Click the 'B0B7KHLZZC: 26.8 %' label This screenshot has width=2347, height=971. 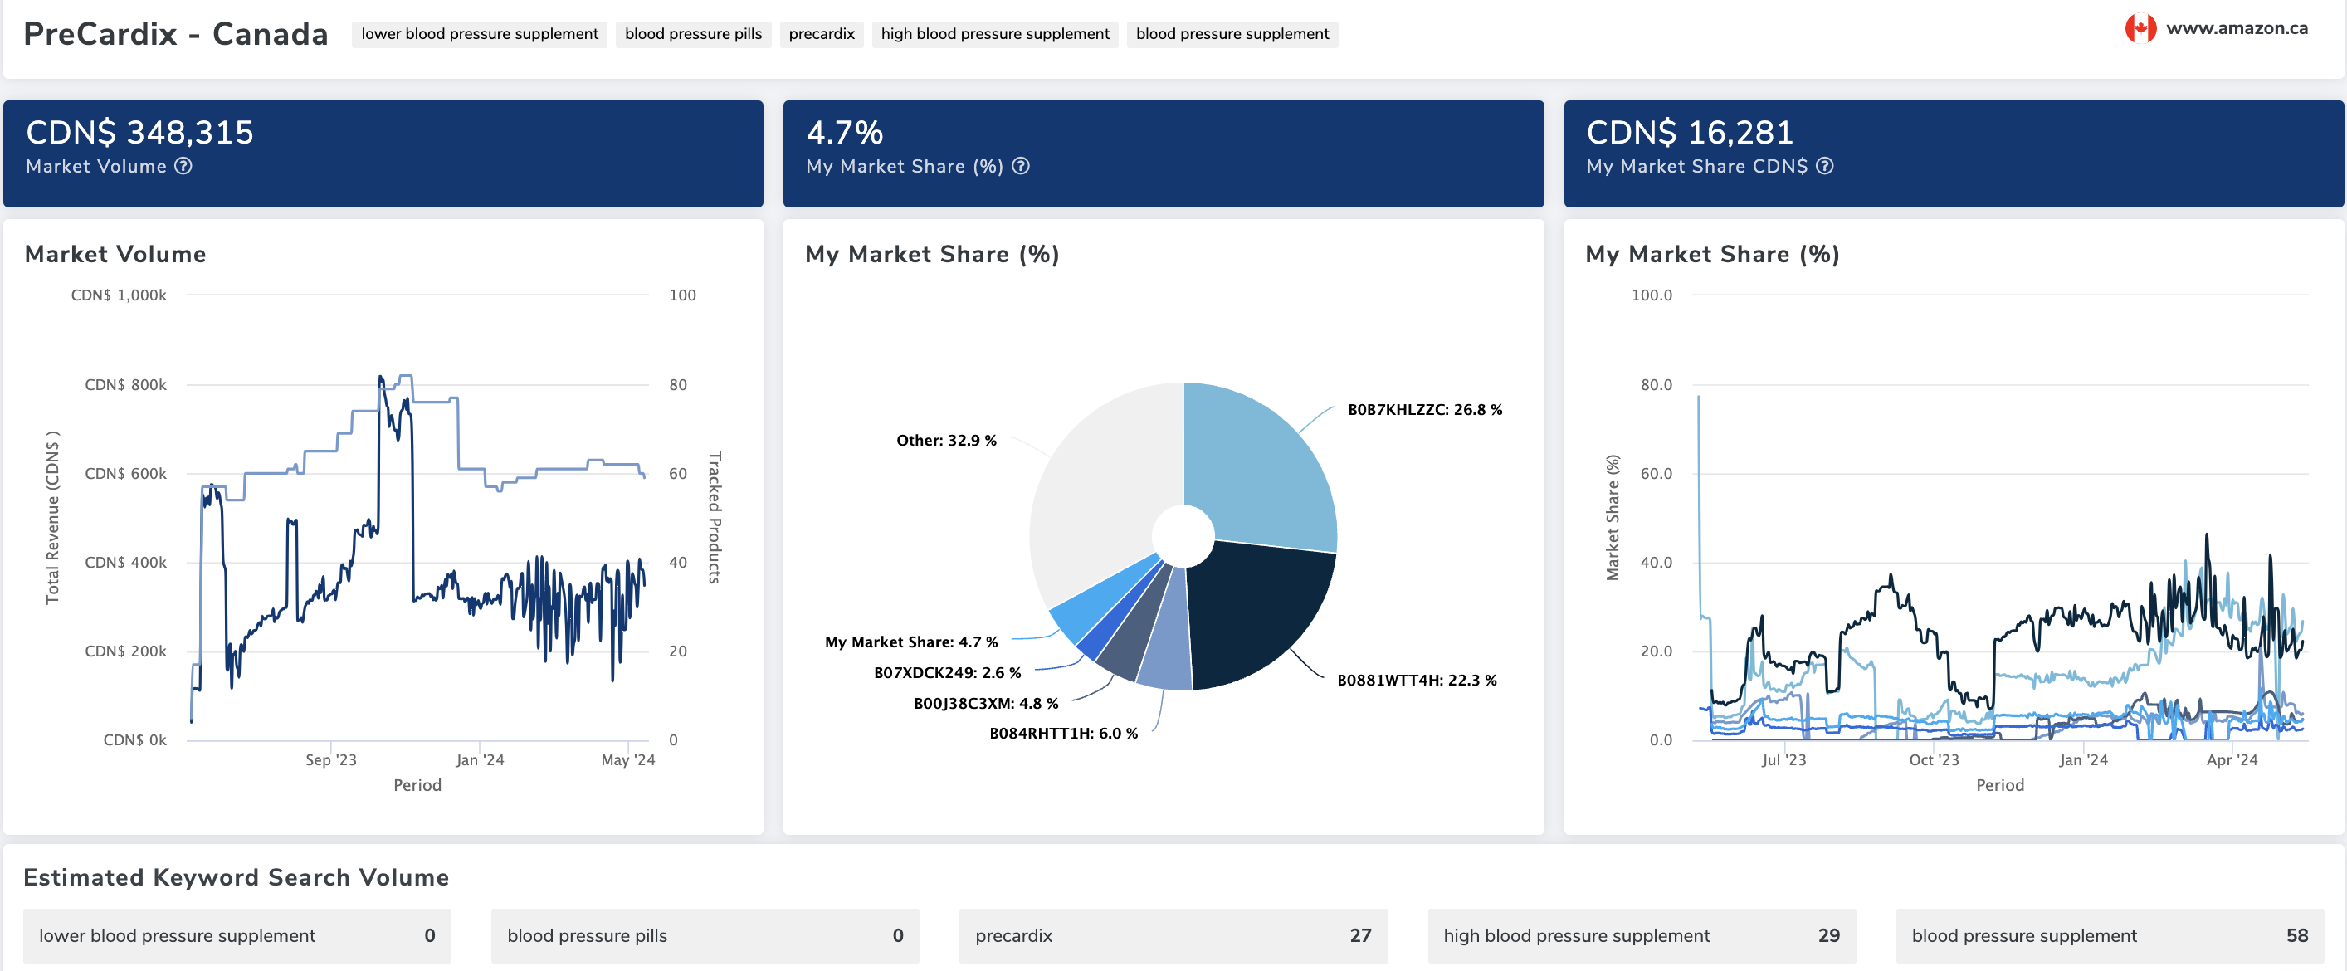click(1425, 410)
